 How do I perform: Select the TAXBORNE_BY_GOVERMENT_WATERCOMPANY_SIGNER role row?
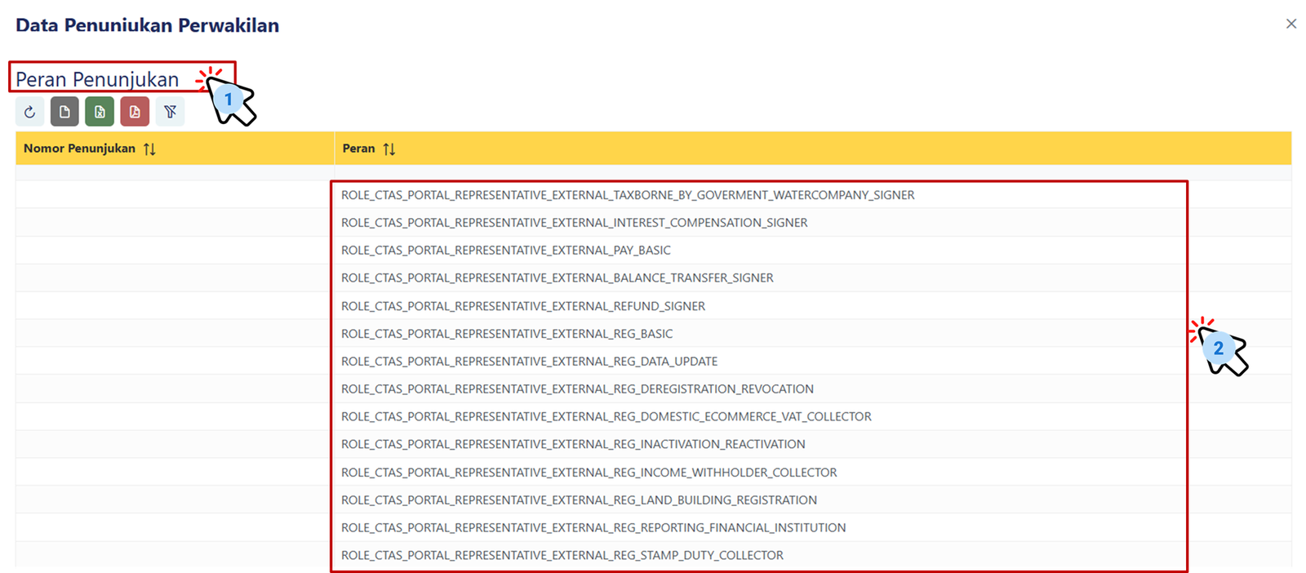(x=627, y=195)
